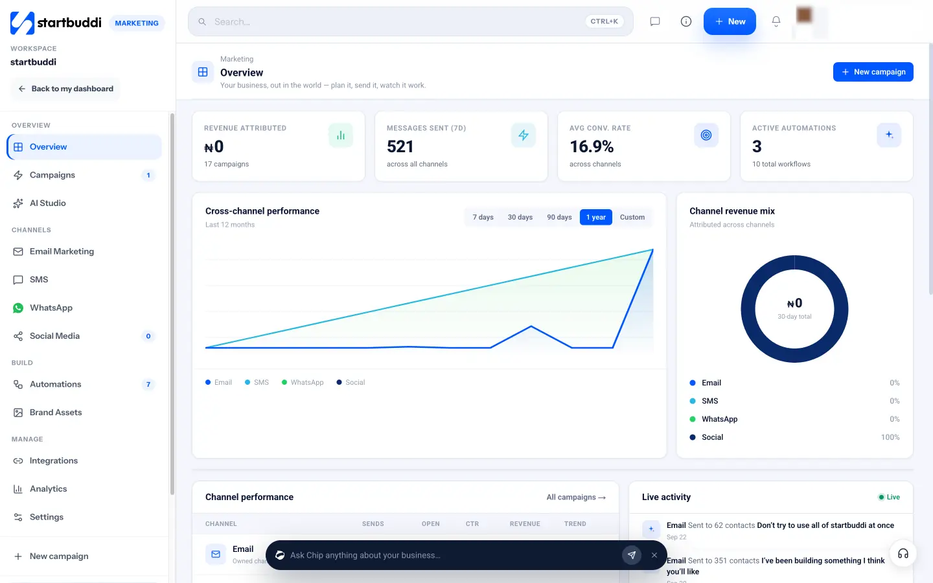Open Brand Assets page
This screenshot has width=933, height=583.
84,413
